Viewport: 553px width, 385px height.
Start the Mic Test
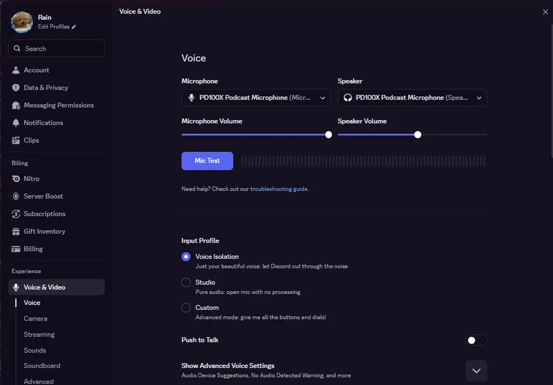click(x=207, y=161)
